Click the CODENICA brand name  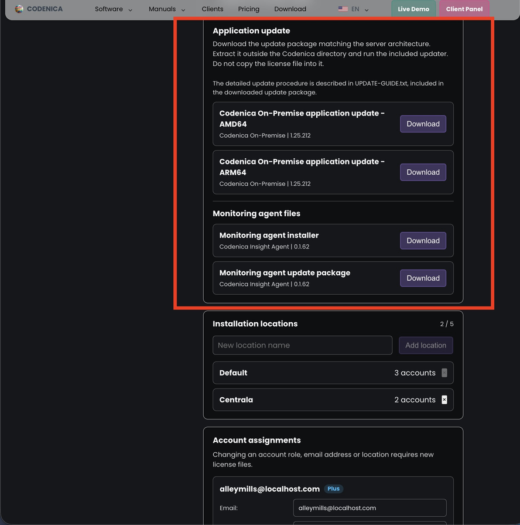[x=45, y=9]
